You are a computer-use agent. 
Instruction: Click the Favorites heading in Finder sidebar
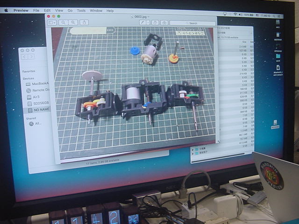click(29, 71)
